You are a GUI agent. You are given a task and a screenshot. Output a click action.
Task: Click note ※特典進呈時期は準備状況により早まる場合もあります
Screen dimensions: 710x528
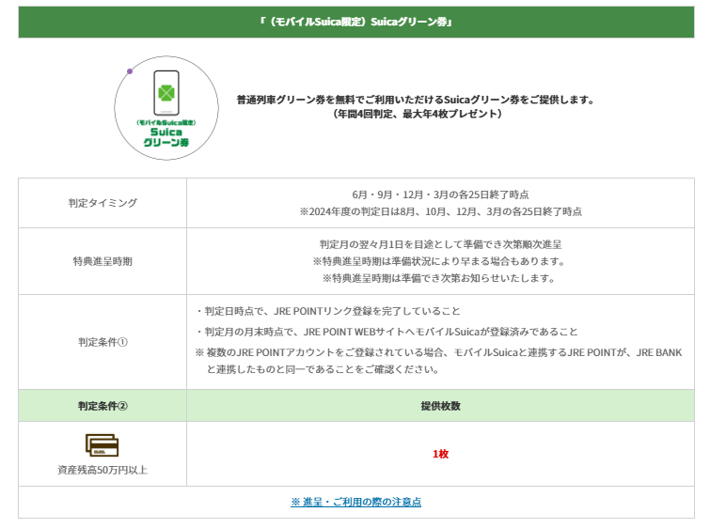click(x=441, y=261)
